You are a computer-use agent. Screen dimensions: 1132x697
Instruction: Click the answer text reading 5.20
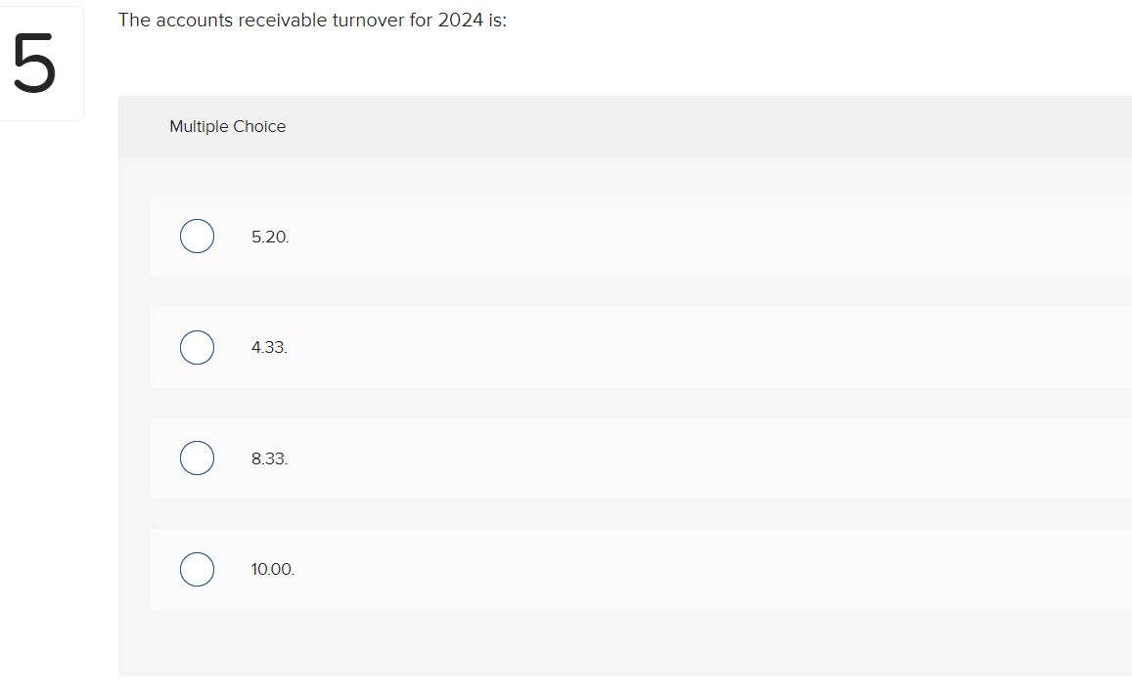[270, 236]
